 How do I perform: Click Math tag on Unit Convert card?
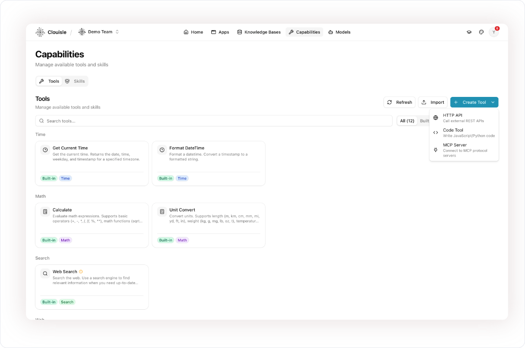[x=182, y=240]
